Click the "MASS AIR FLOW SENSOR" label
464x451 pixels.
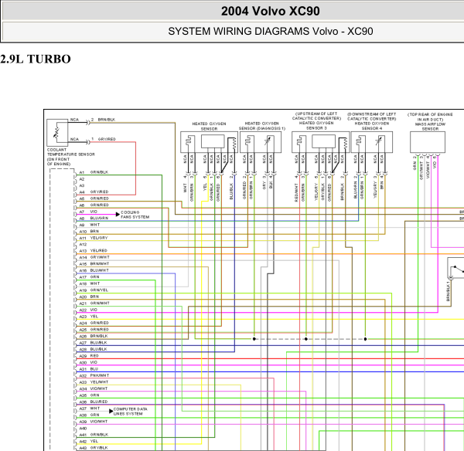[430, 127]
